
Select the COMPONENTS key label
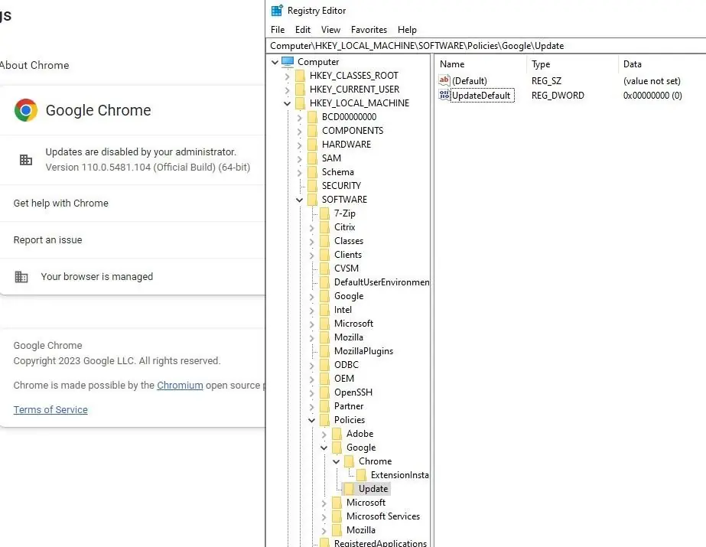click(x=353, y=131)
